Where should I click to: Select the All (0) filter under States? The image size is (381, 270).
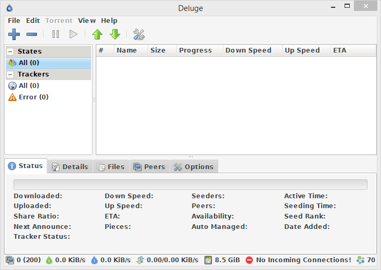tap(48, 63)
